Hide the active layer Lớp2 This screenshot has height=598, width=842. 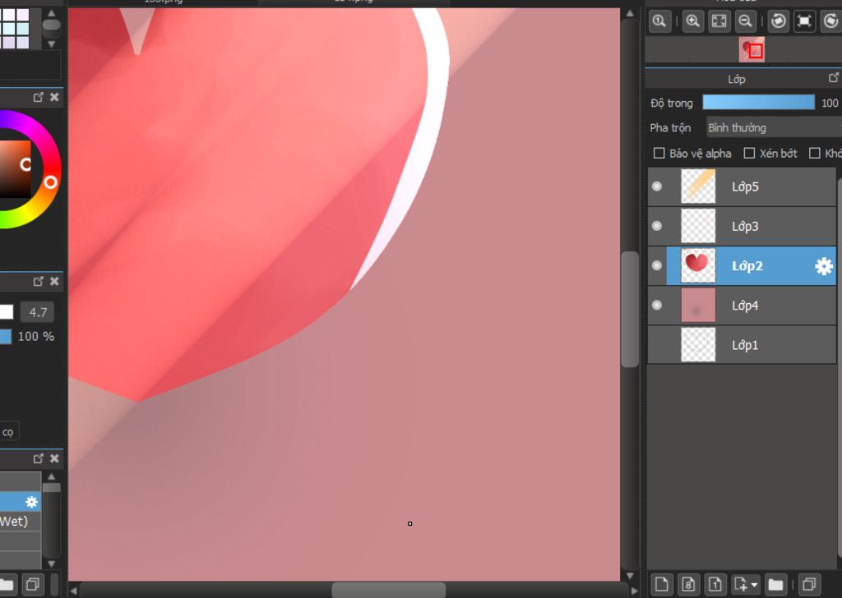tap(657, 265)
